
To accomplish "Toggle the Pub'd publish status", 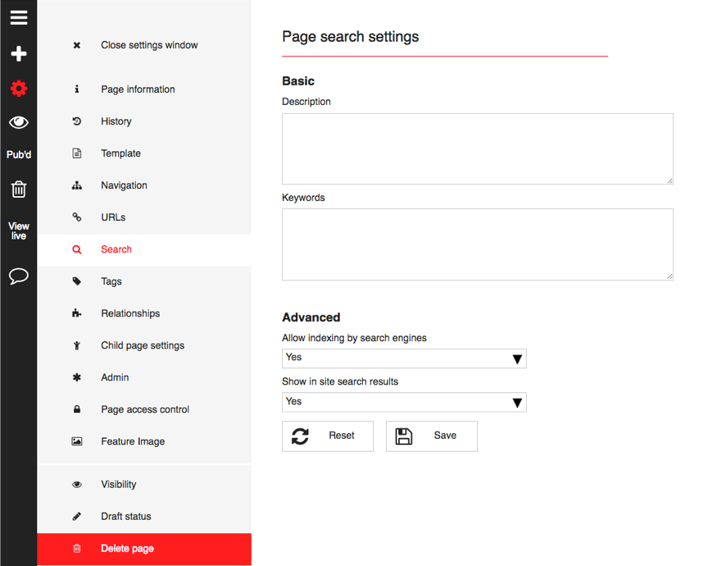I will coord(19,155).
